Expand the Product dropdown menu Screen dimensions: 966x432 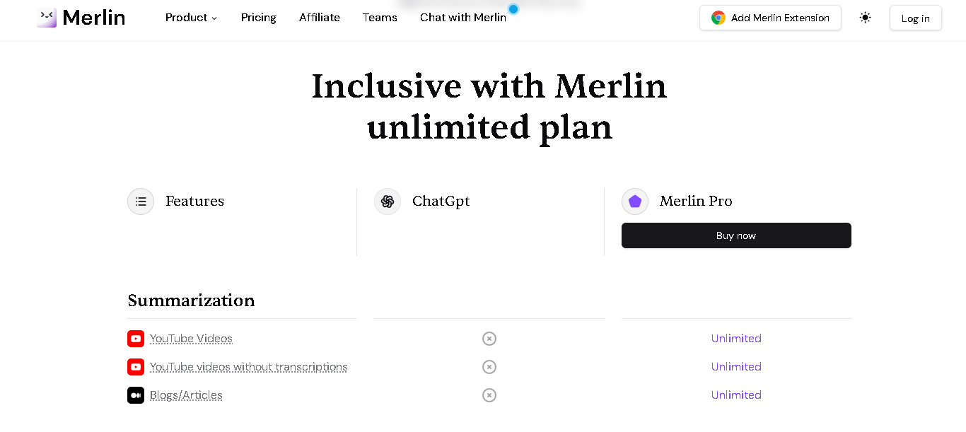coord(191,18)
